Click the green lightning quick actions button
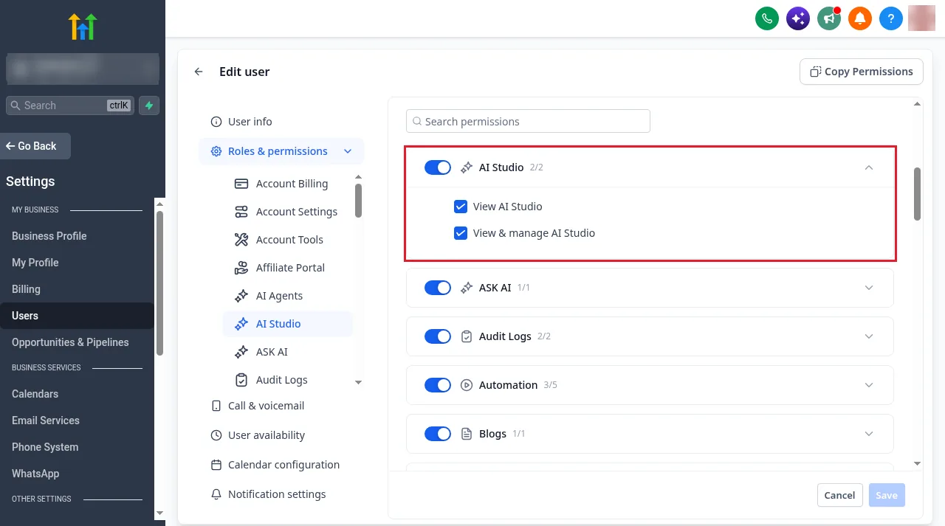 point(149,105)
